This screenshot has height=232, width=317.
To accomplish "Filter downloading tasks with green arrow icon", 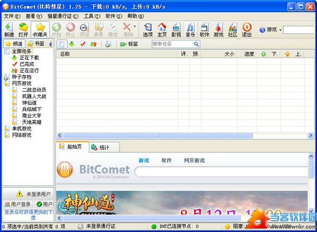I will (72, 44).
